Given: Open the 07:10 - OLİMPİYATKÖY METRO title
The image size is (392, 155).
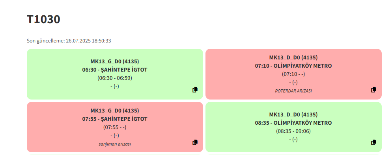Looking at the screenshot, I should click(293, 66).
